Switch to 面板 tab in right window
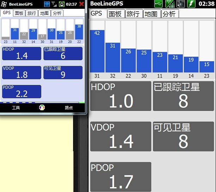The width and height of the screenshot is (216, 192). 116,14
